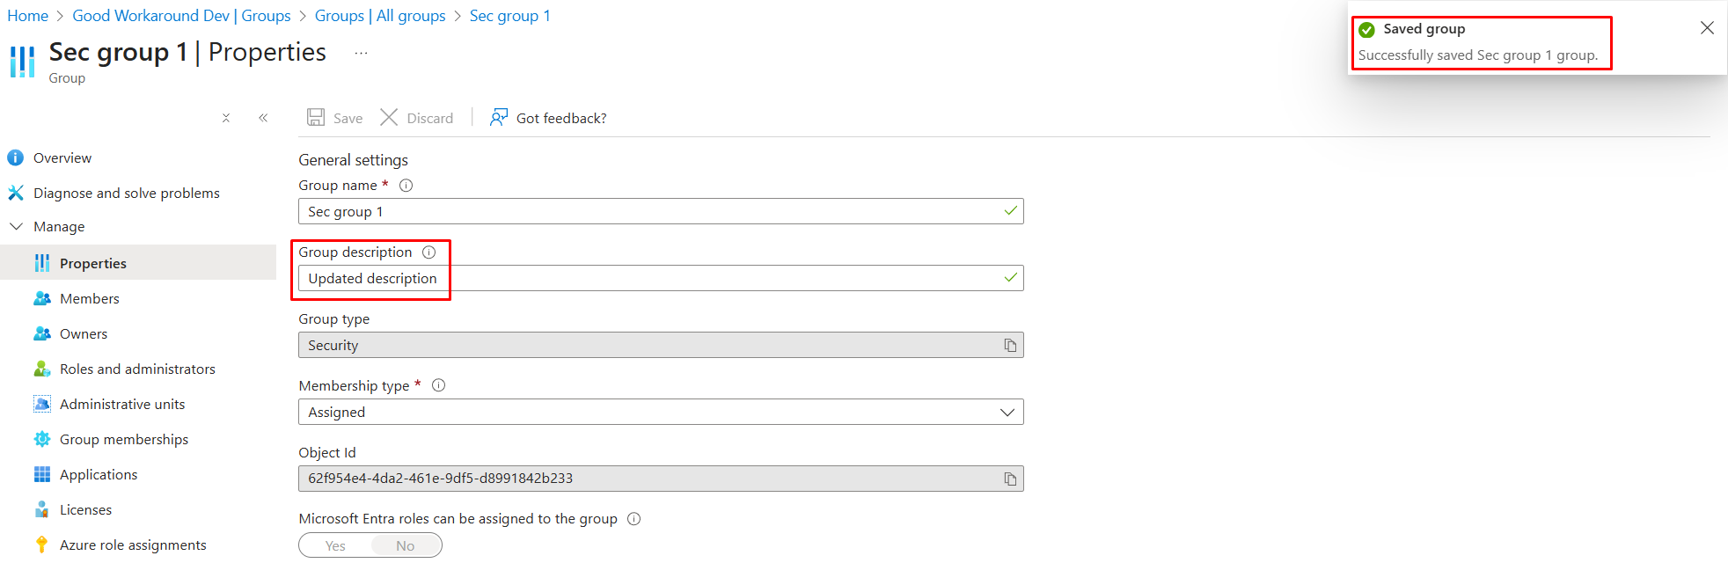Image resolution: width=1728 pixels, height=563 pixels.
Task: Collapse the Manage section
Action: 16,227
